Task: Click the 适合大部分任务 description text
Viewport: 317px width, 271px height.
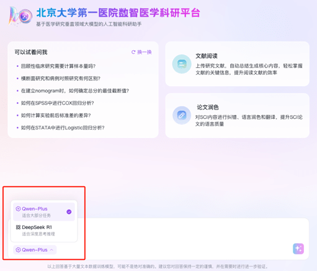Action: 36,215
